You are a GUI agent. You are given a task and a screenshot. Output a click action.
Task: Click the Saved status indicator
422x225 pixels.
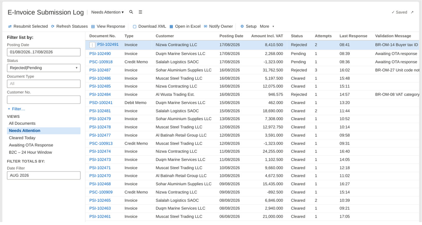(x=399, y=12)
